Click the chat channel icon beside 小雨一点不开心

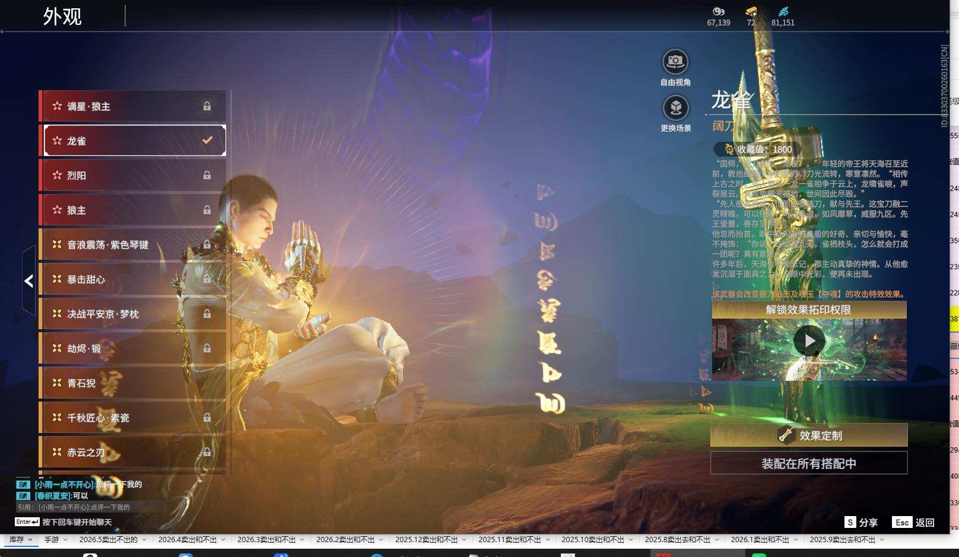(23, 485)
